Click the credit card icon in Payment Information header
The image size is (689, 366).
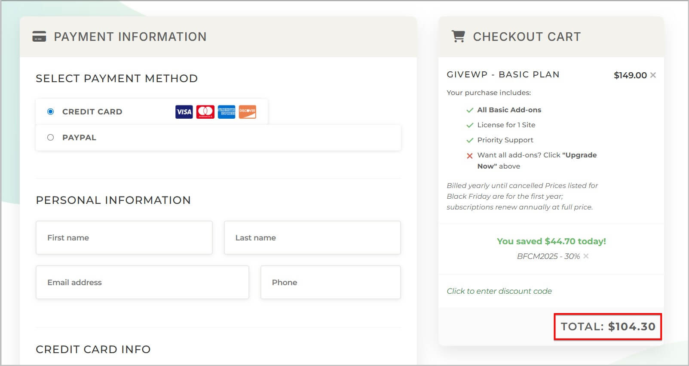coord(40,37)
